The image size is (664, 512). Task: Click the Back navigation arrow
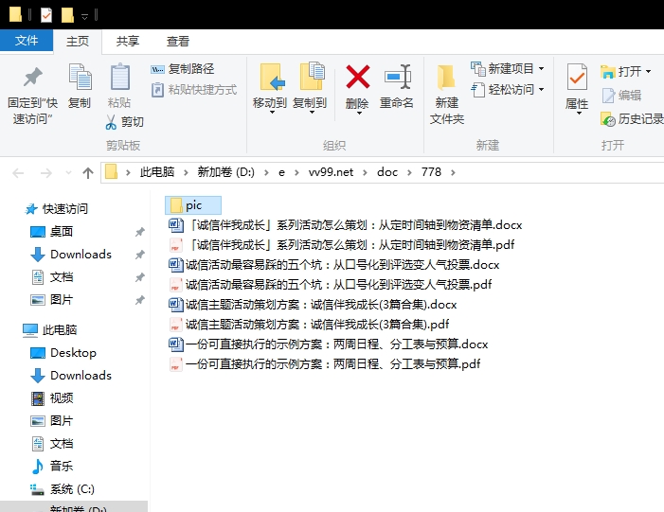pyautogui.click(x=18, y=172)
